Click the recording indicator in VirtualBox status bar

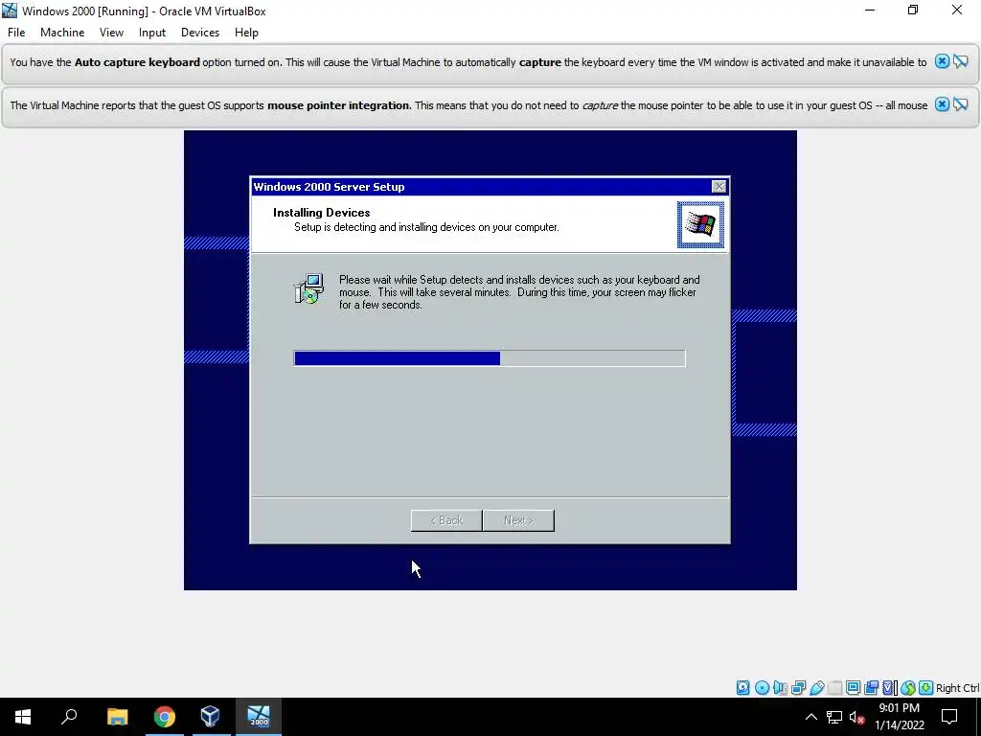tap(871, 688)
